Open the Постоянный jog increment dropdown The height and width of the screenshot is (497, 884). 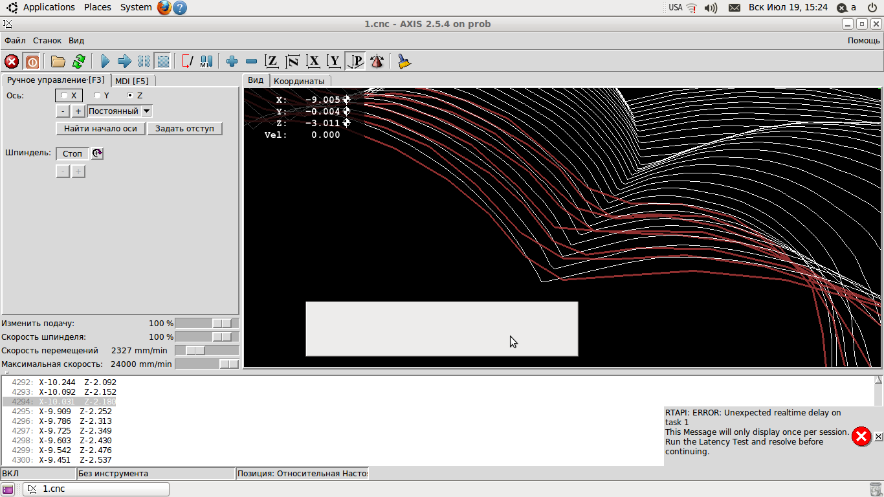click(146, 111)
